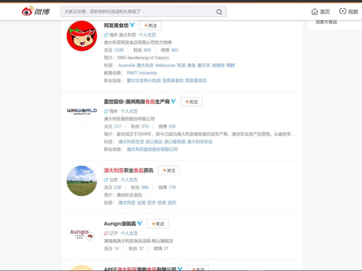Select the 澳大利亚生活 tag
The image size is (362, 271).
[x=131, y=142]
